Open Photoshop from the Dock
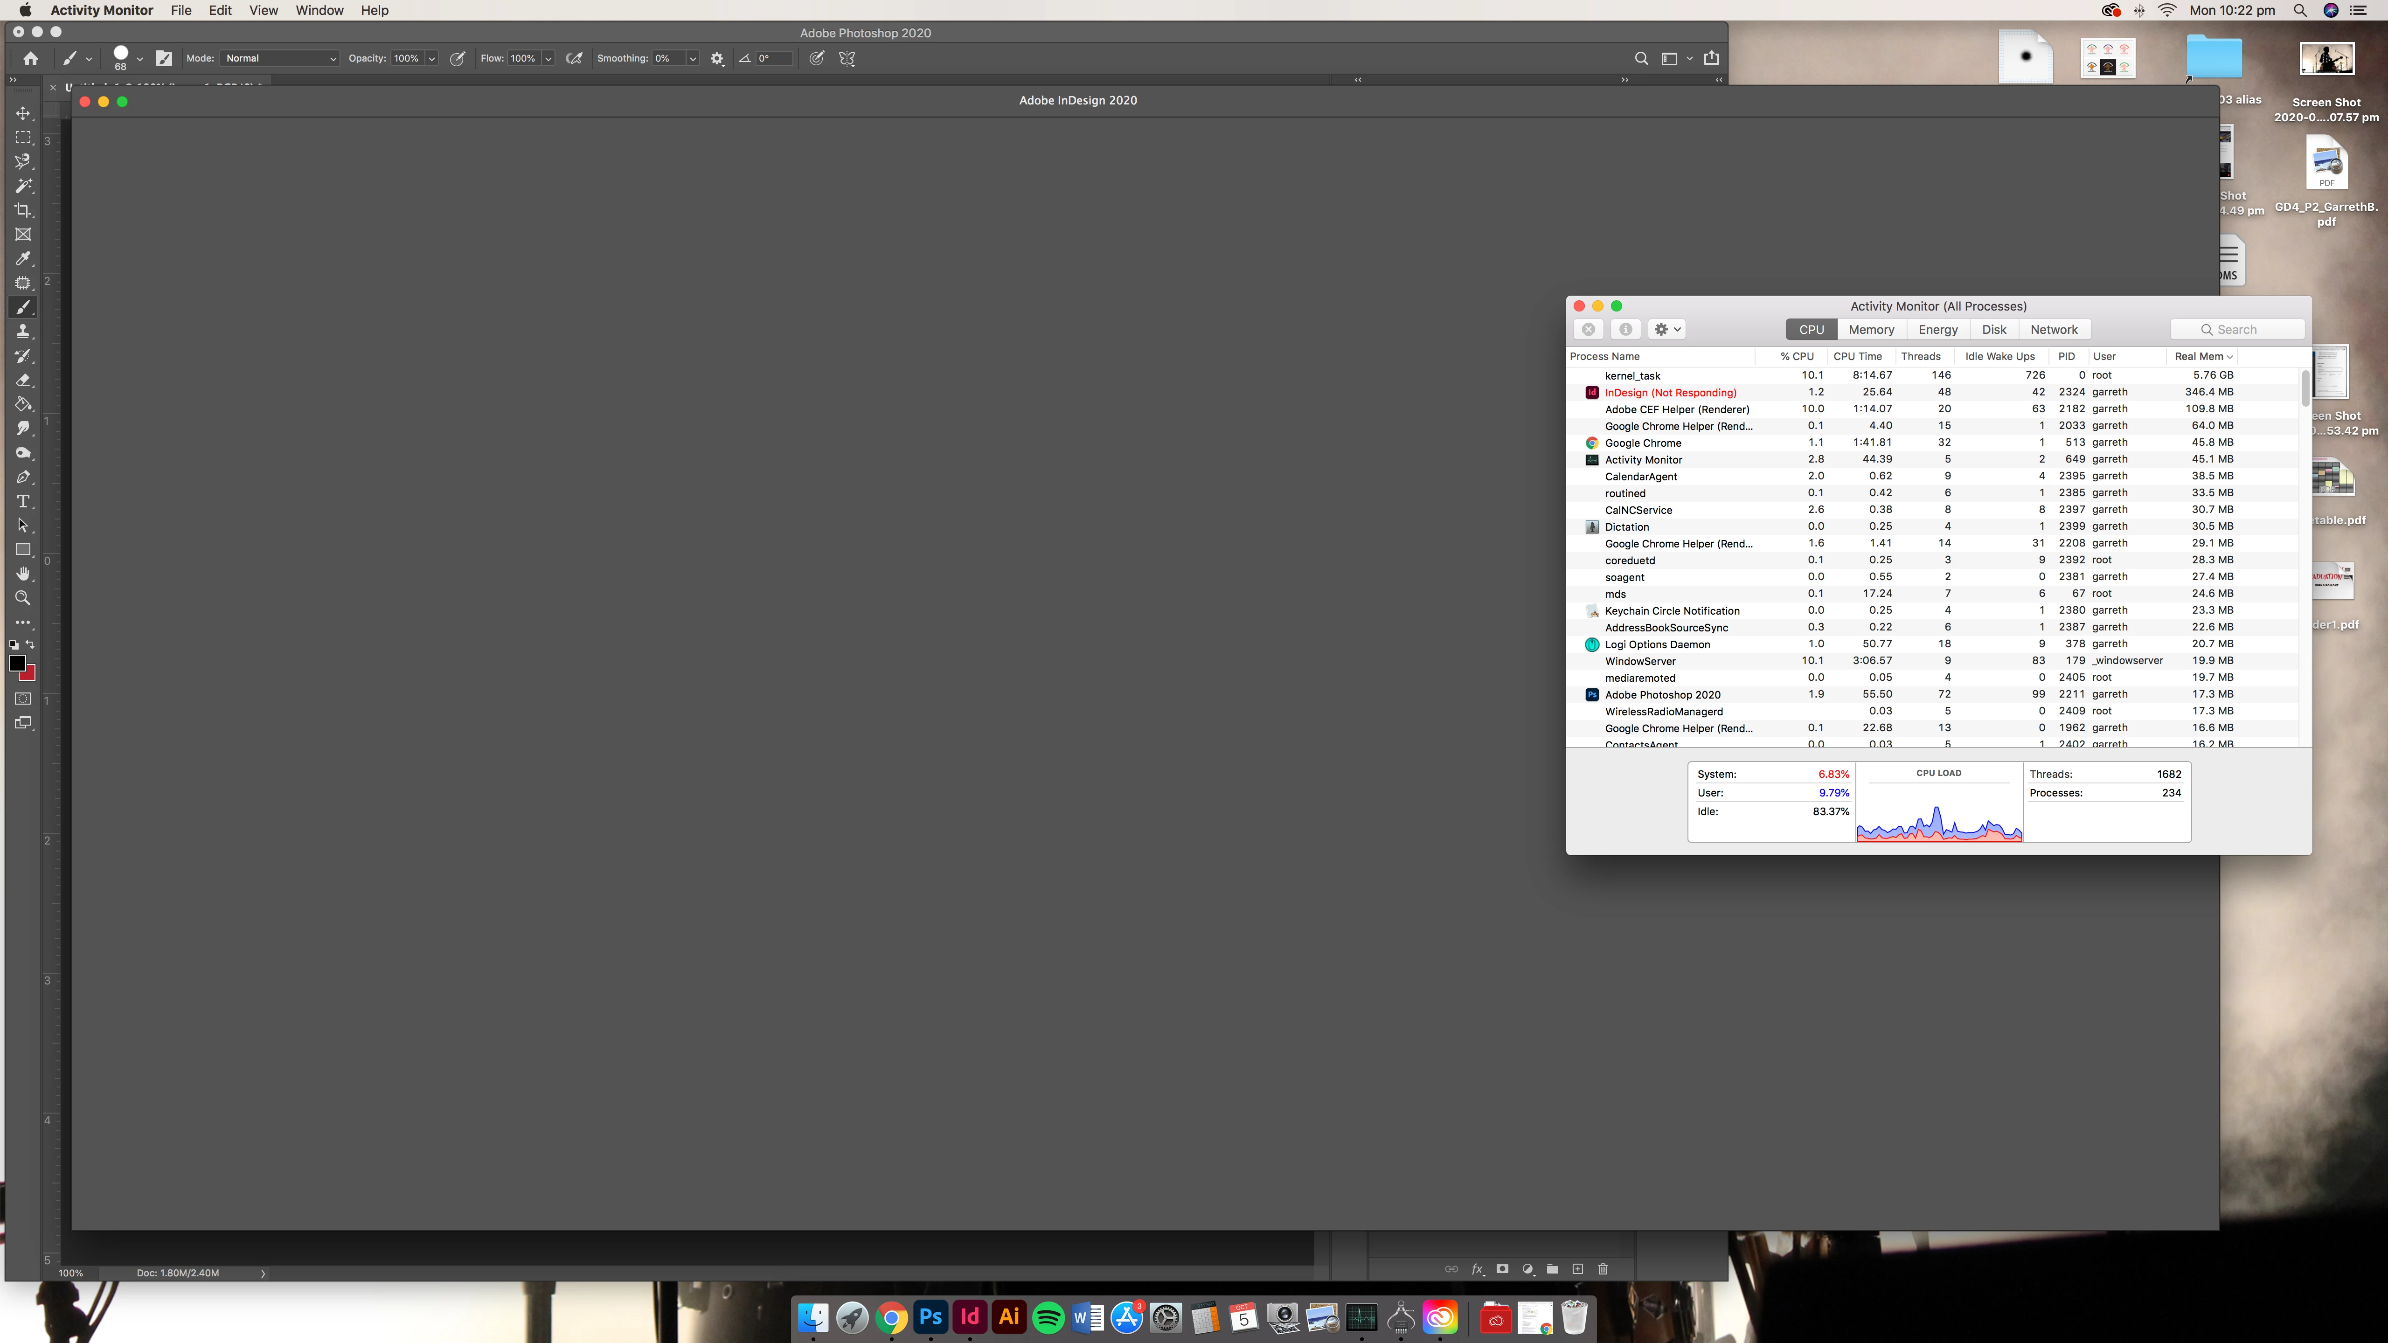Screen dimensions: 2388x1343 [x=930, y=1317]
